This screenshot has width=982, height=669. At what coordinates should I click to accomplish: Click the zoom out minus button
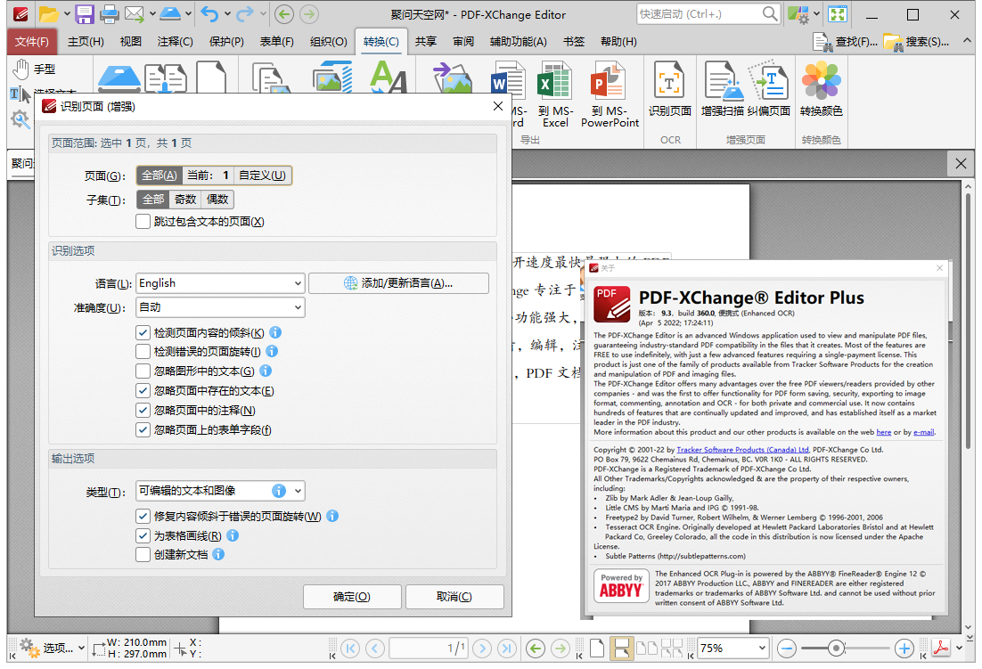point(787,649)
